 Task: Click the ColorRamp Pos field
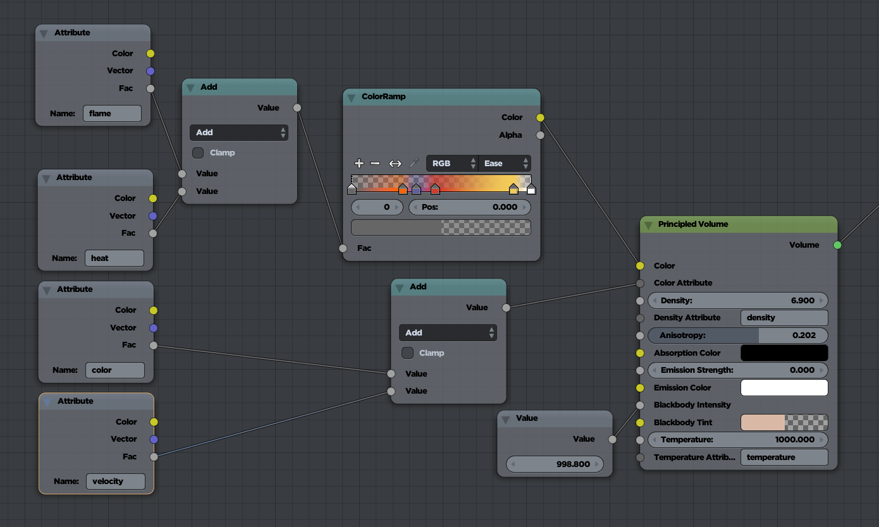[x=470, y=207]
